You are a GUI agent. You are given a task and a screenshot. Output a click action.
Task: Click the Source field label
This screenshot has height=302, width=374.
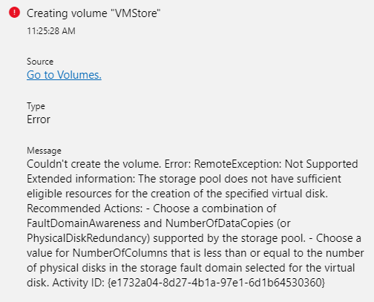(x=40, y=62)
